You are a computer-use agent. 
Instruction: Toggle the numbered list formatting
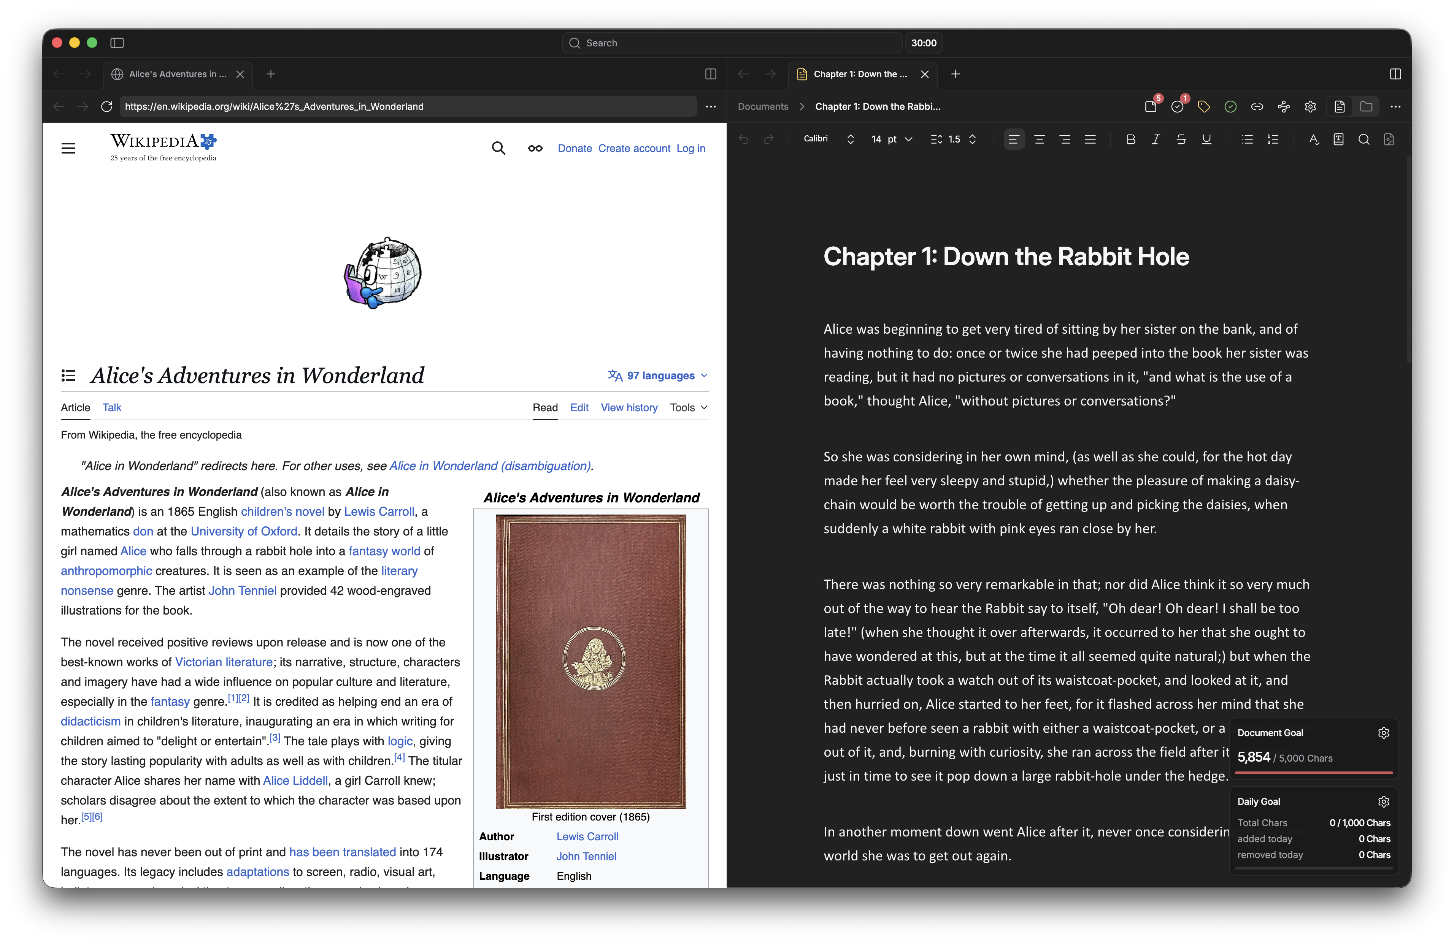point(1273,140)
